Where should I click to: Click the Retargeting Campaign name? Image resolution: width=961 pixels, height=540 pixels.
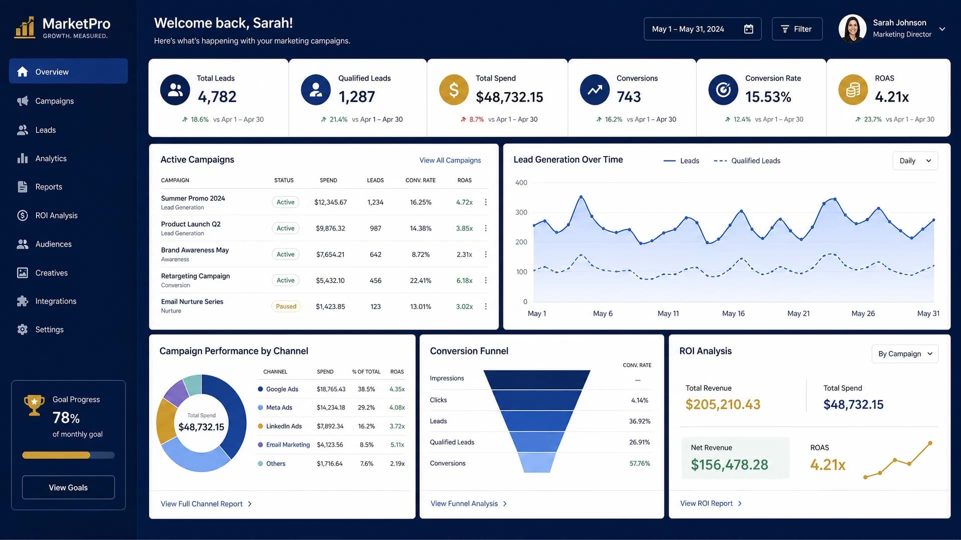[x=195, y=276]
